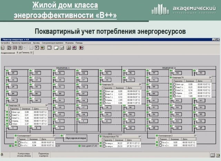Click the greyed-out line graph toolbar icon
The width and height of the screenshot is (221, 161).
(26, 48)
